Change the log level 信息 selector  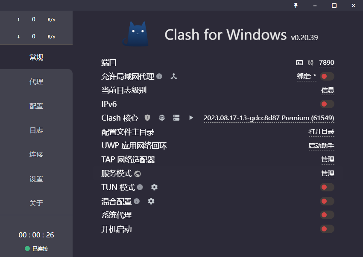click(x=328, y=90)
